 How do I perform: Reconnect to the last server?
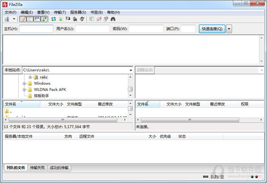82,19
